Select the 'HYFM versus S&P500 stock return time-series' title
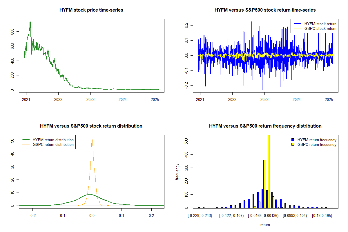Image resolution: width=348 pixels, height=232 pixels. (265, 10)
